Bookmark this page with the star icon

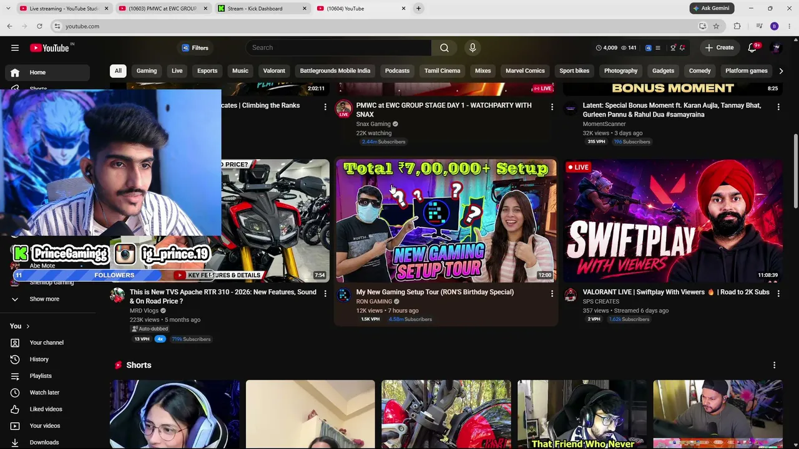(716, 26)
